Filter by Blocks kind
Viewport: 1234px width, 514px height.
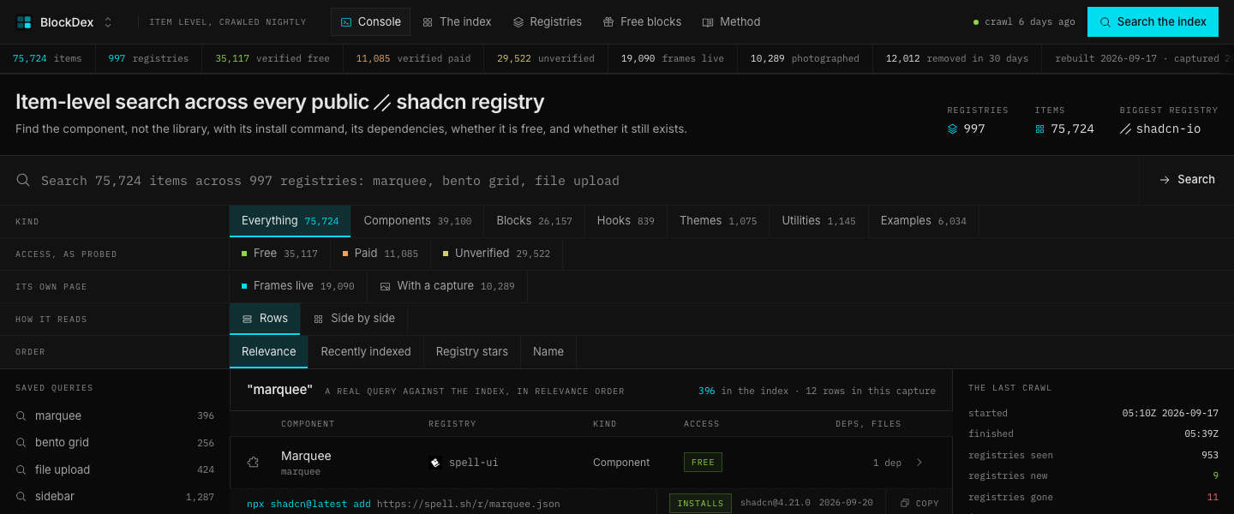point(534,221)
